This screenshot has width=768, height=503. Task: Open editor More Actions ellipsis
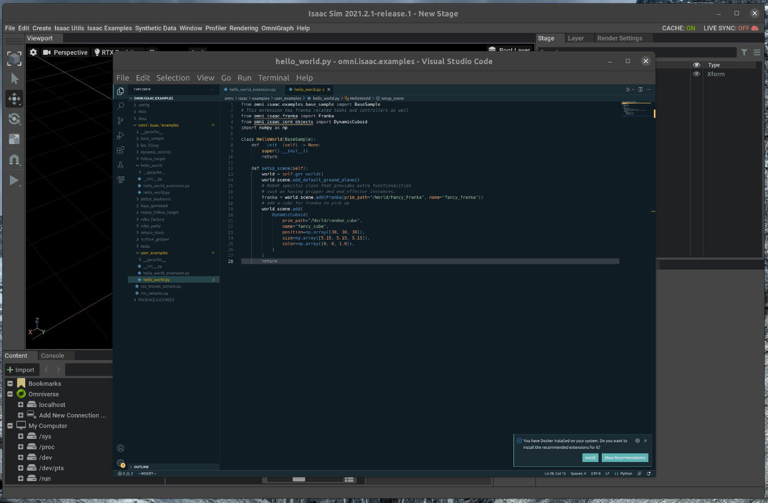(648, 89)
